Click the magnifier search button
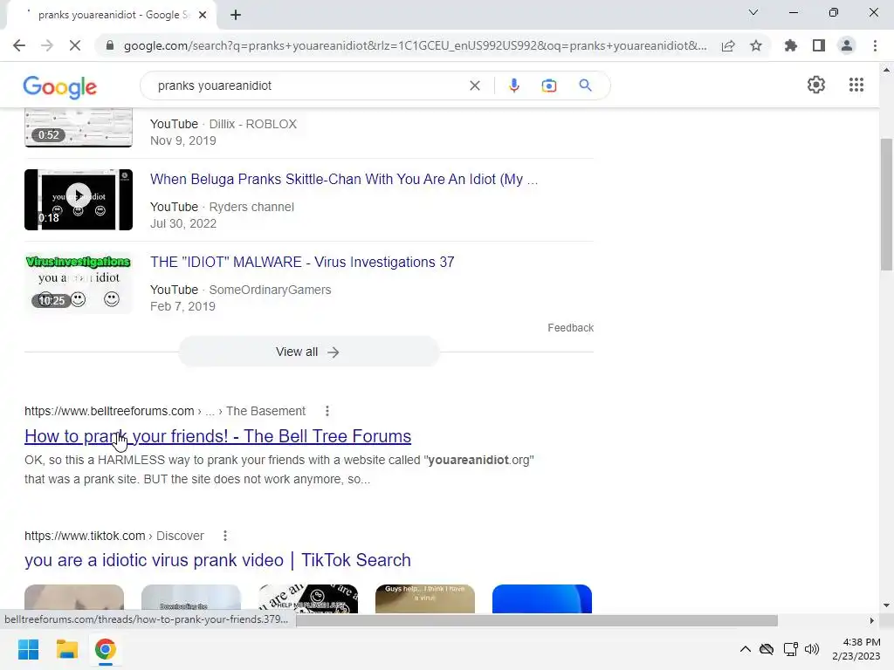This screenshot has width=894, height=670. tap(585, 85)
